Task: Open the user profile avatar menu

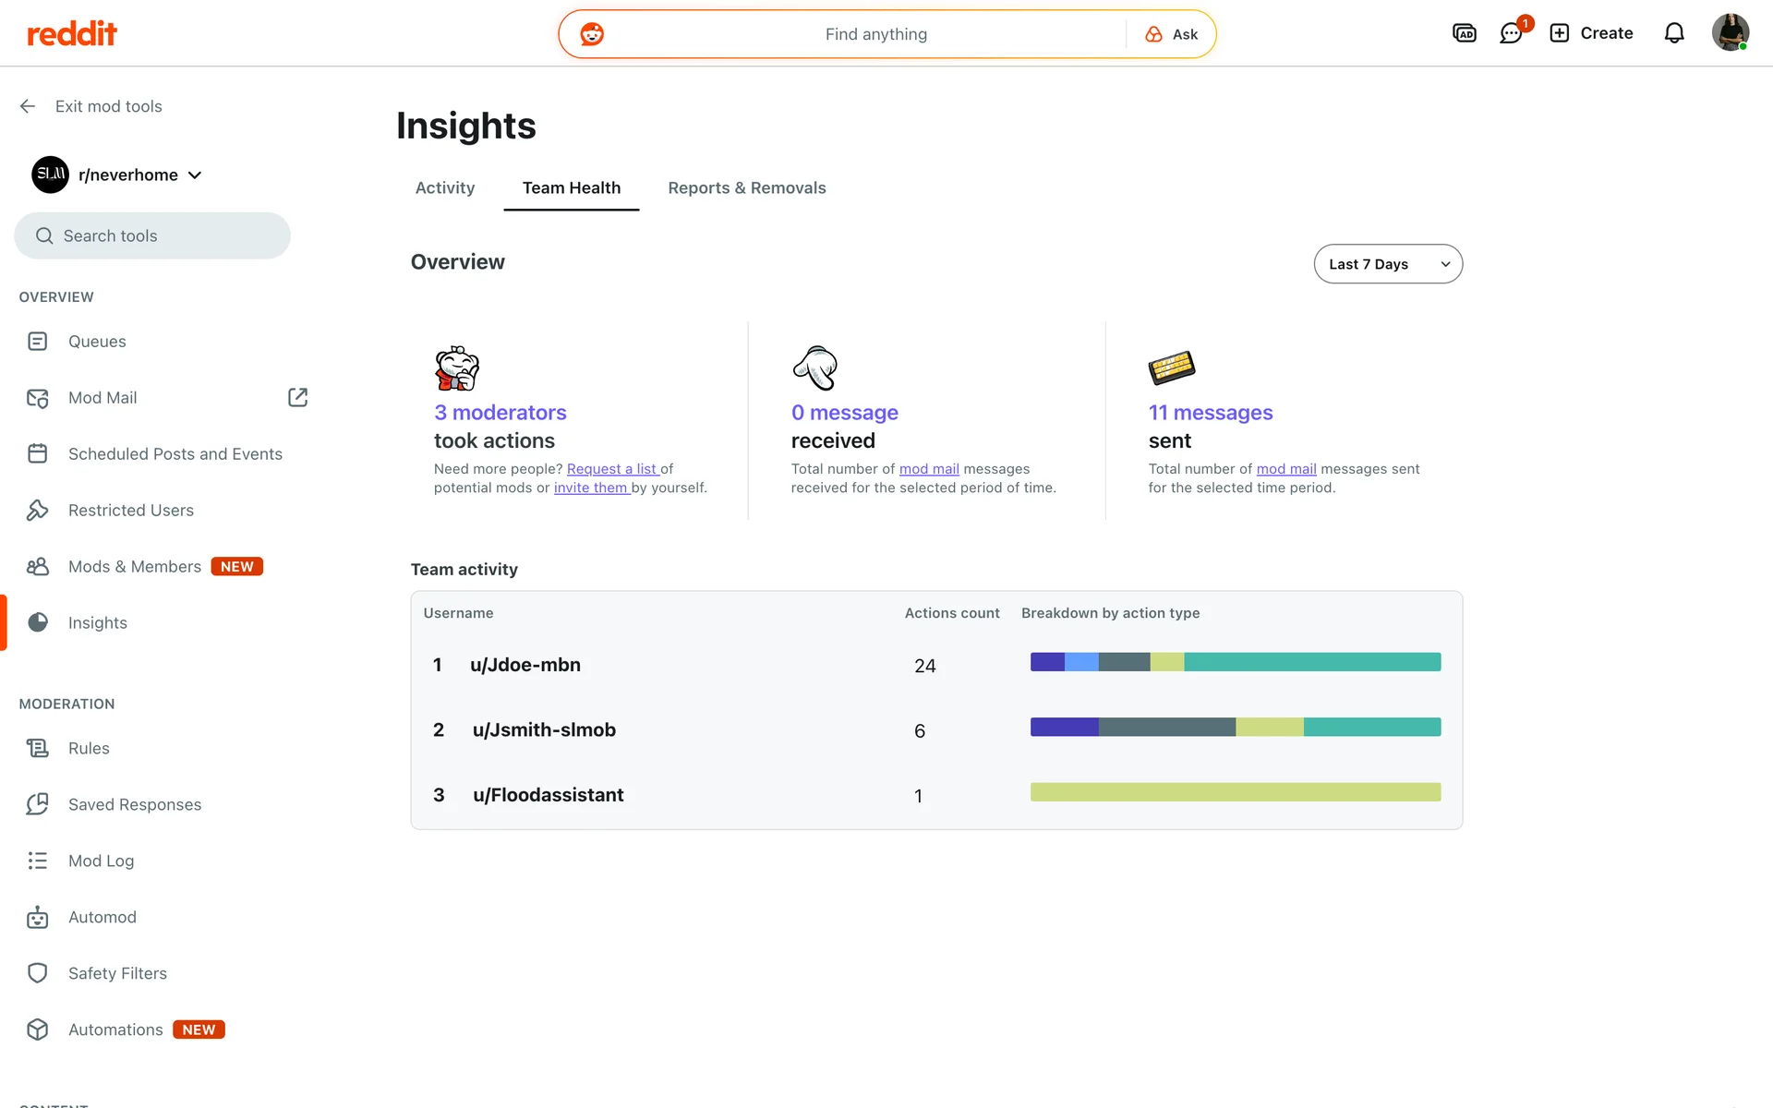Action: click(x=1730, y=33)
